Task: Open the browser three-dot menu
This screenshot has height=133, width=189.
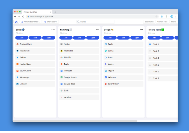Action: 176,17
